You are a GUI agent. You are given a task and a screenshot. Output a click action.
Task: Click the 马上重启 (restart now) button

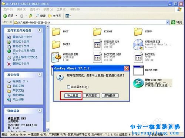[73, 96]
